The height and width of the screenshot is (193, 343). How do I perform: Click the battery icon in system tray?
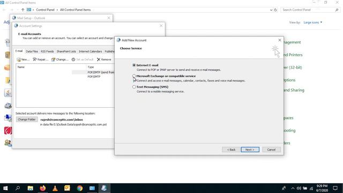(305, 188)
